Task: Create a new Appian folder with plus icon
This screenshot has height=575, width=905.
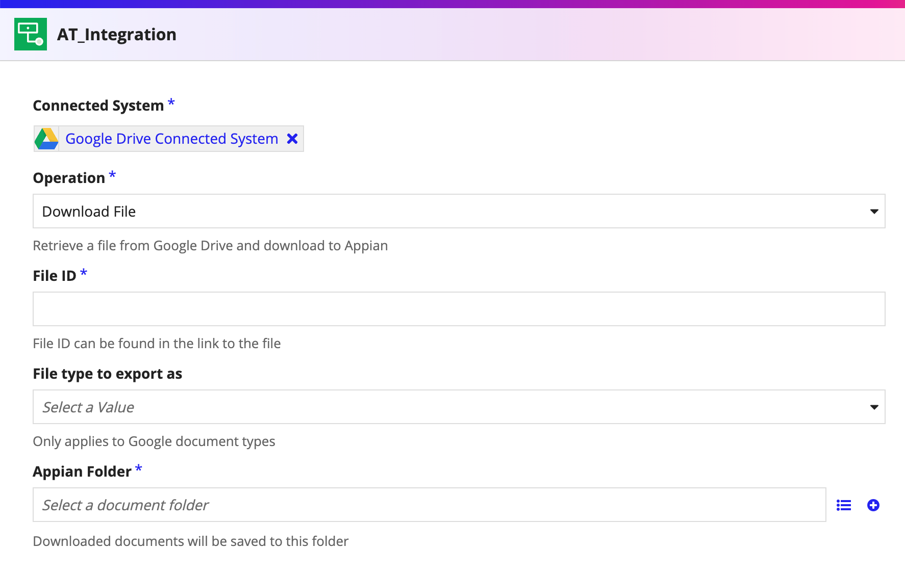Action: (x=873, y=505)
